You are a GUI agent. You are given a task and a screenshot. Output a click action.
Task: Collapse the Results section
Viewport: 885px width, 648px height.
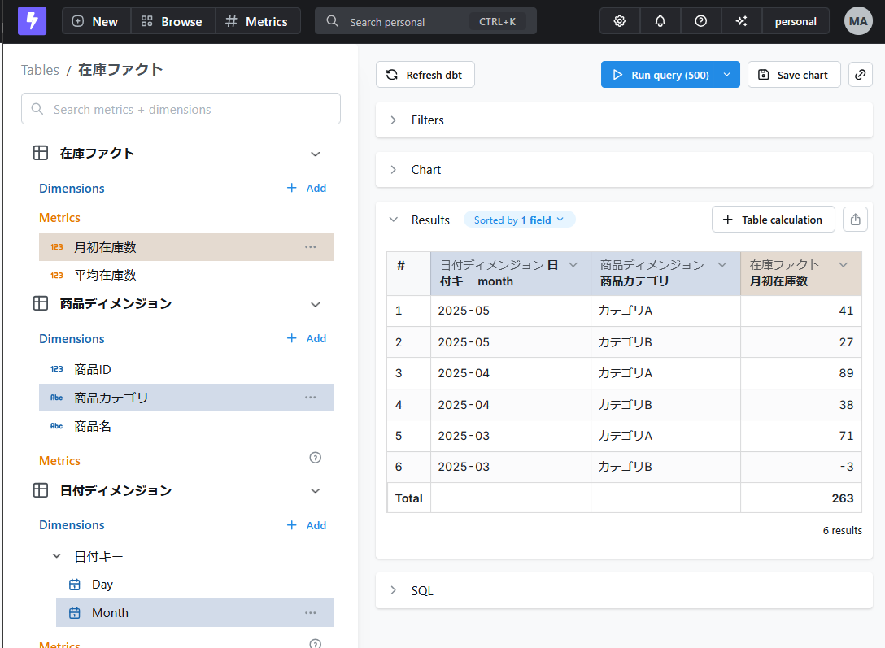click(394, 220)
